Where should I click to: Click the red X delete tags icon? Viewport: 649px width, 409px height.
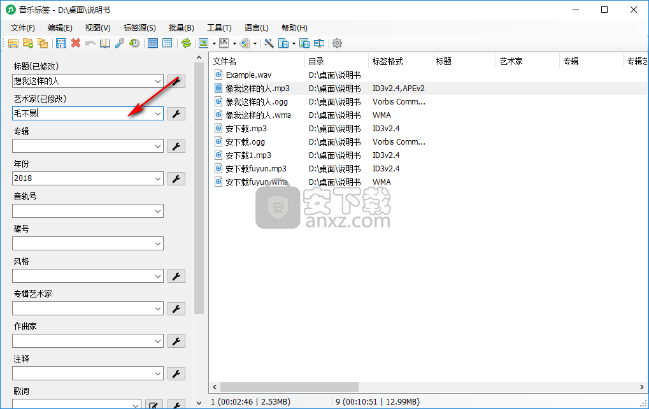point(76,43)
